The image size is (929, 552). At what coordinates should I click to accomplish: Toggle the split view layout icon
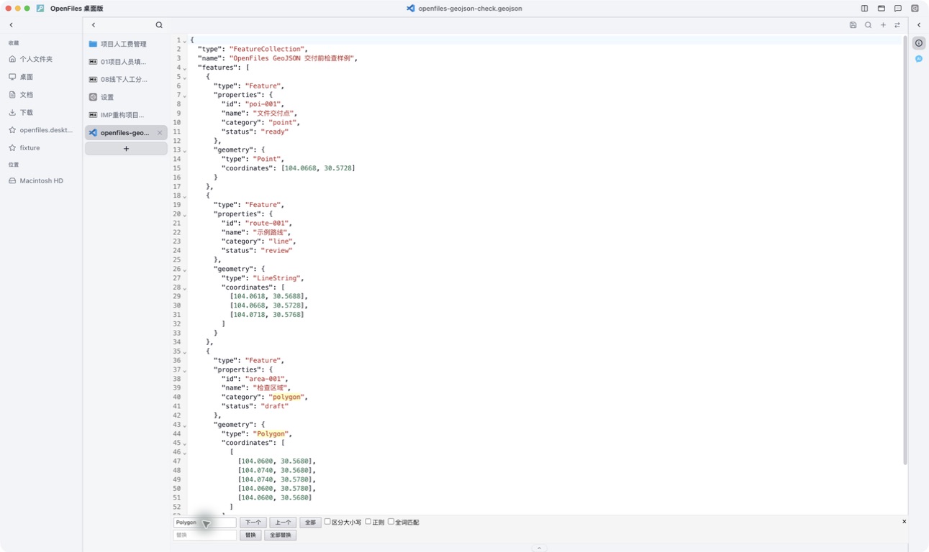coord(864,9)
